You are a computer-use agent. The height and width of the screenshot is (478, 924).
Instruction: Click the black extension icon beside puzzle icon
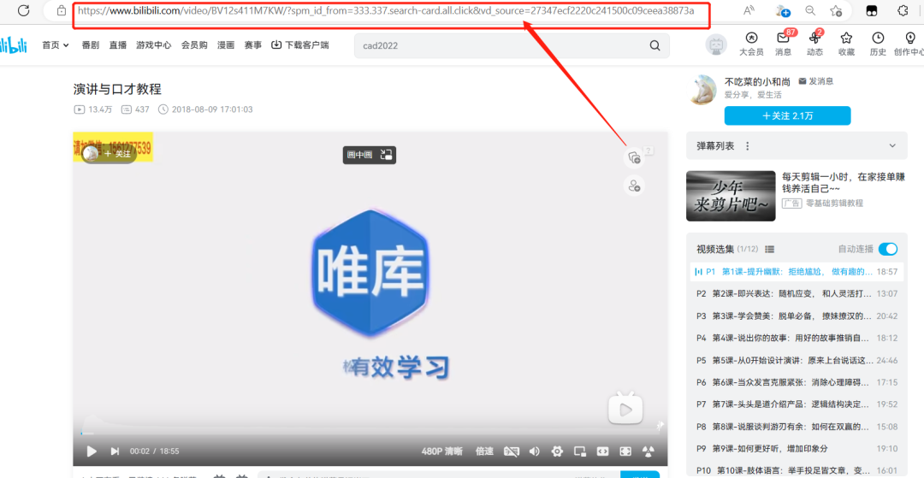(872, 10)
